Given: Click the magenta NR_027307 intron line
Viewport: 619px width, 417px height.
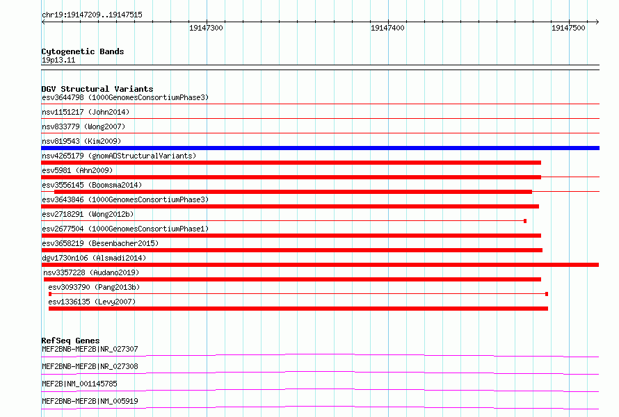Looking at the screenshot, I should [320, 354].
